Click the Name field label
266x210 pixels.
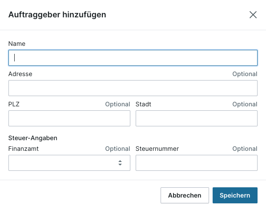coord(17,44)
